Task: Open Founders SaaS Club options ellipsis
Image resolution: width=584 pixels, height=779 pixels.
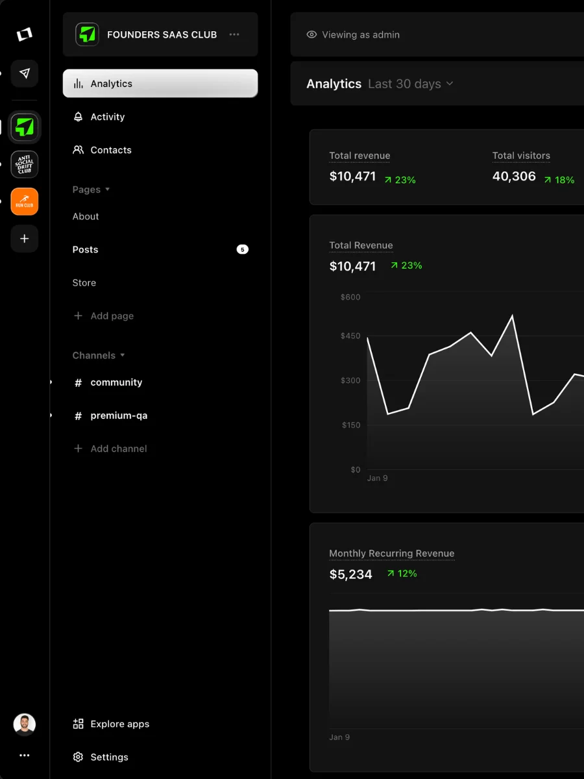Action: [x=234, y=34]
